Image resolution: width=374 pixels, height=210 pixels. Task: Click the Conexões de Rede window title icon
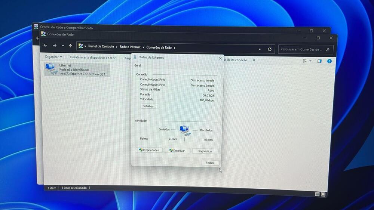43,34
